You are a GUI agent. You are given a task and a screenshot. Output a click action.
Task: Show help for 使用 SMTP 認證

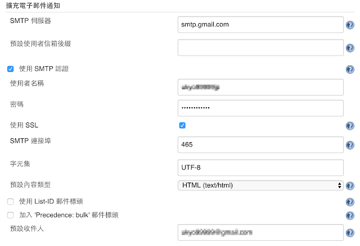click(x=350, y=69)
